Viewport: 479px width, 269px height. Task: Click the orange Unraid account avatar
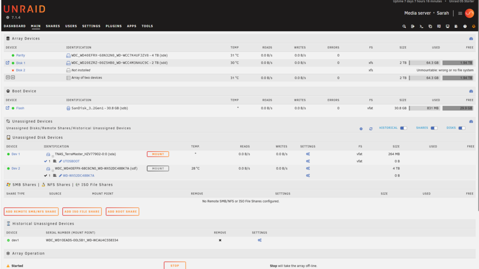[x=469, y=13]
